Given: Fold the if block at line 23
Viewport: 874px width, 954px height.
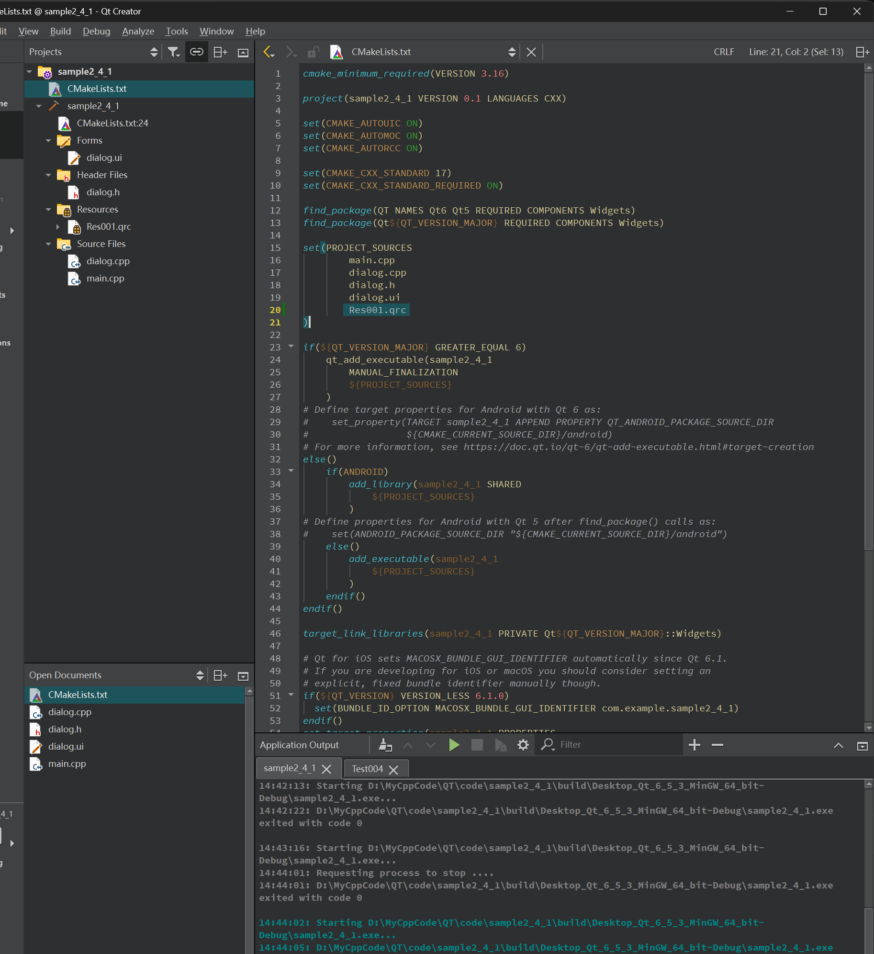Looking at the screenshot, I should [291, 347].
